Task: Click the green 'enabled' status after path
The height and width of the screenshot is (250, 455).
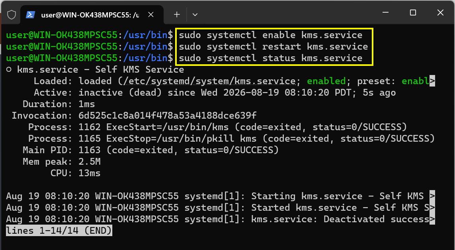Action: click(x=326, y=81)
